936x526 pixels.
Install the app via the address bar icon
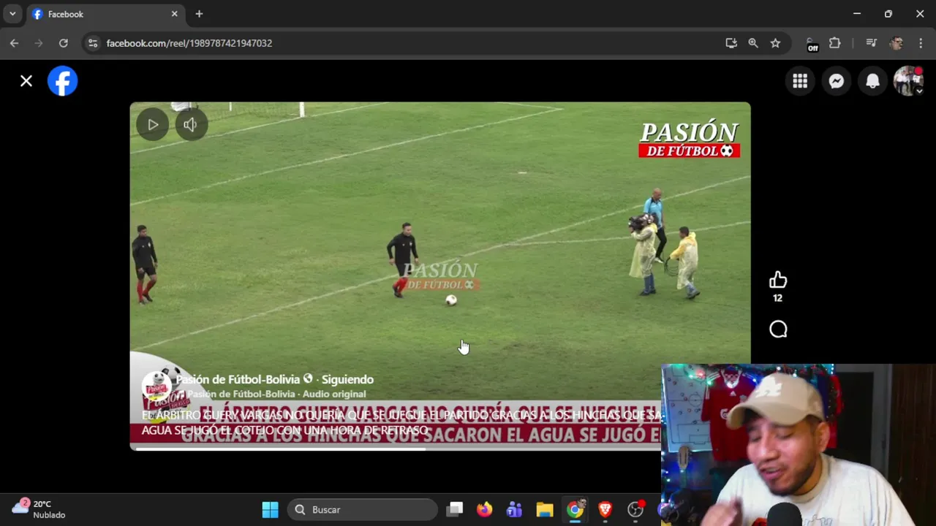tap(731, 43)
